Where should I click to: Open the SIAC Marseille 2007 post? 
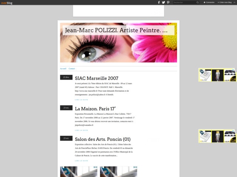tap(97, 78)
